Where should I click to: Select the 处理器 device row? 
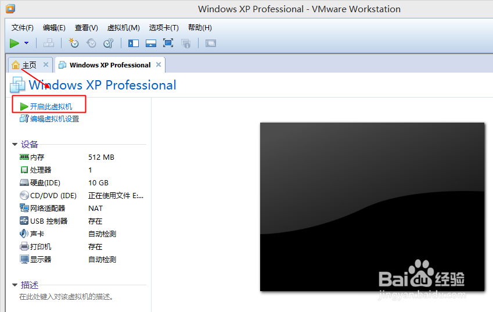pyautogui.click(x=82, y=170)
